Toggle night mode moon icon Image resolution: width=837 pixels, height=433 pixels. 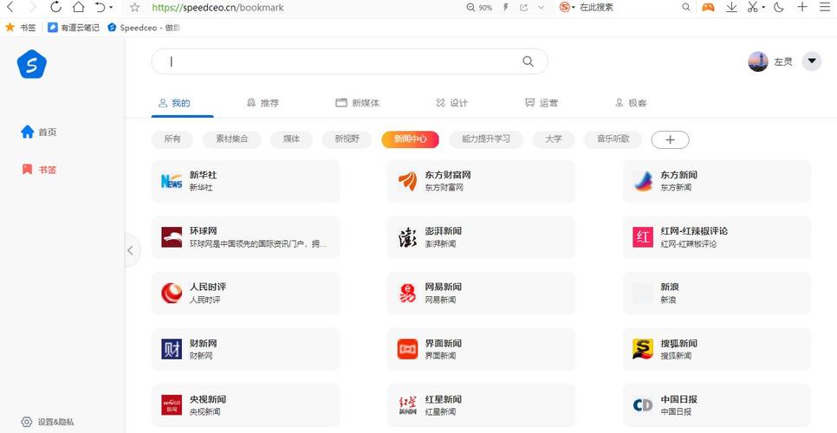779,8
